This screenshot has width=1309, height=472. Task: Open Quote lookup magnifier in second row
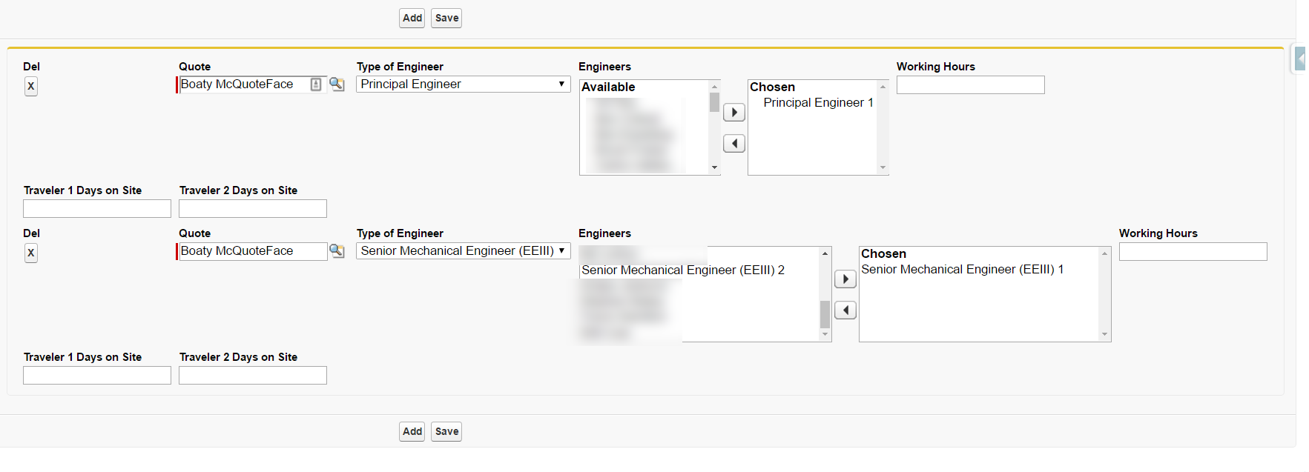tap(337, 251)
